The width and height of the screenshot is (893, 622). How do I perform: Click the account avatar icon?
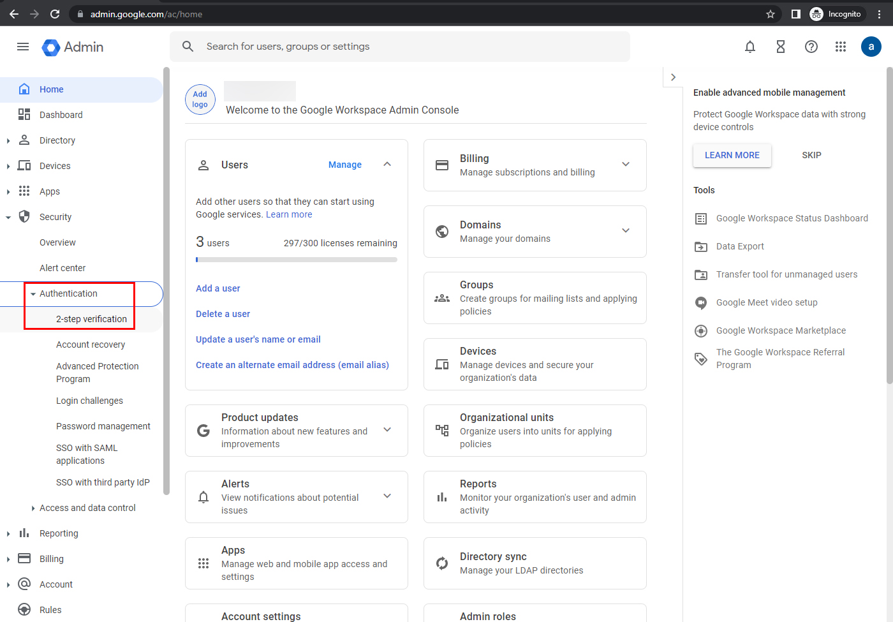click(871, 47)
